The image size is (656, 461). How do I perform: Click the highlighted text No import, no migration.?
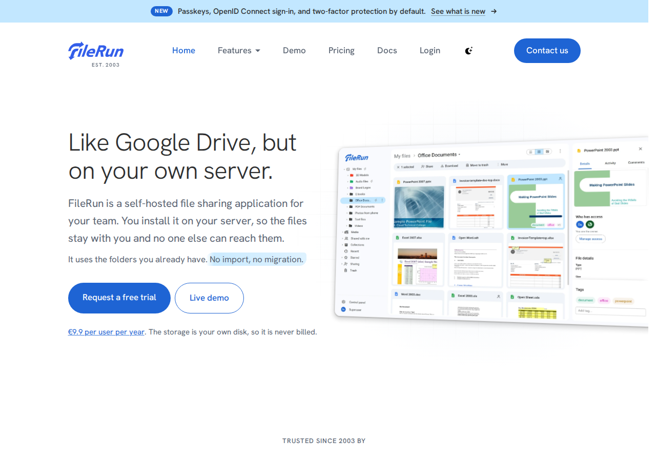(257, 259)
